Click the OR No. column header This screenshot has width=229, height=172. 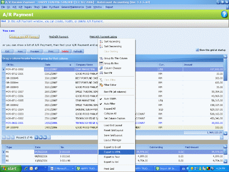tap(25, 65)
